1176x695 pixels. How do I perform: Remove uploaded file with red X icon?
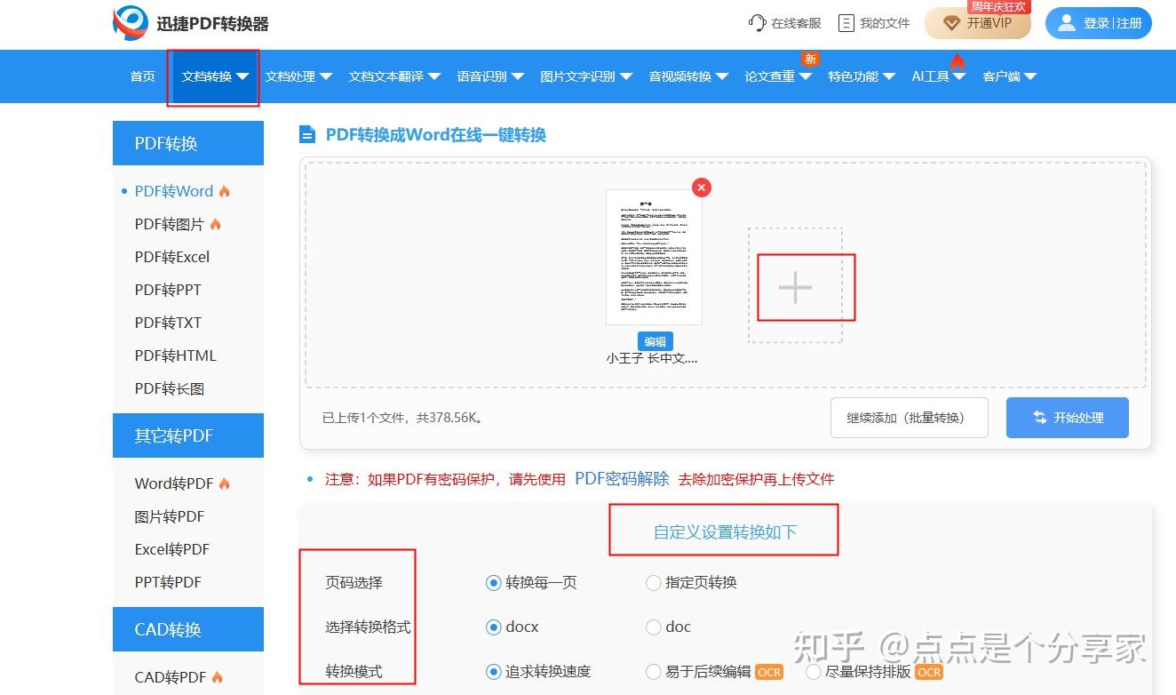pos(702,188)
